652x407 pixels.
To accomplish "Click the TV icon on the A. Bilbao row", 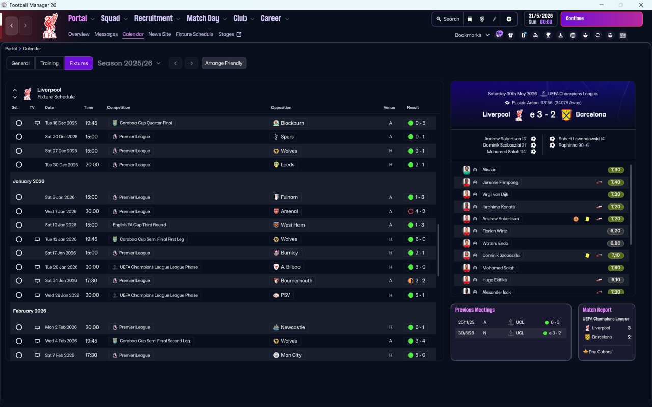I will click(x=37, y=267).
